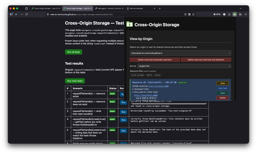Click Save button for Resource #1
Screen dimensions: 257x154
(222, 93)
